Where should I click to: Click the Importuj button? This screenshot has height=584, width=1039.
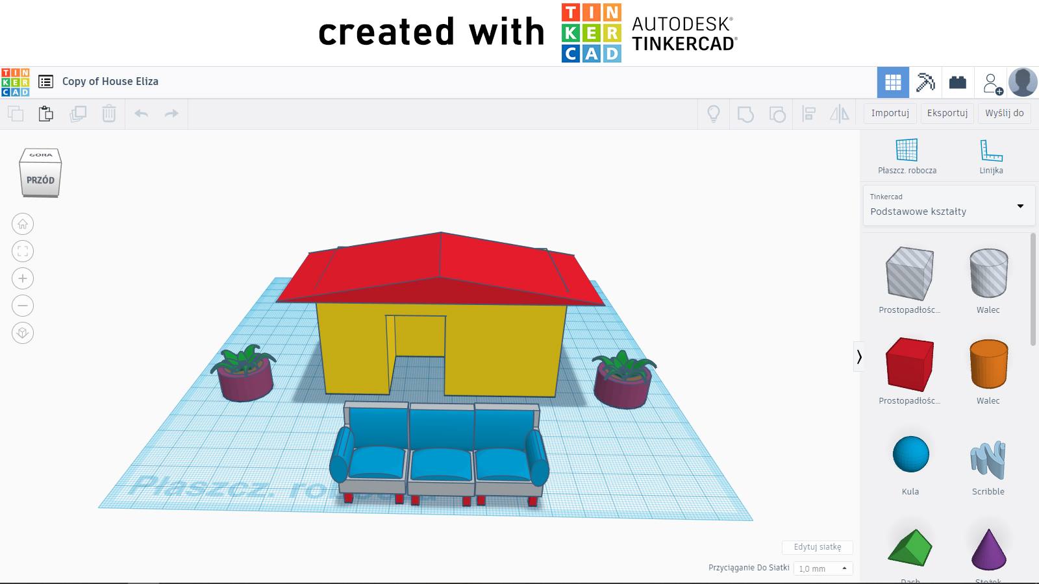[890, 113]
